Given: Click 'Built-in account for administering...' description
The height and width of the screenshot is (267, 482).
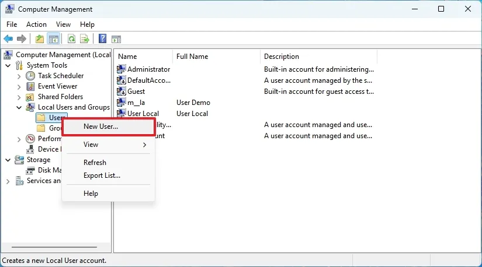Looking at the screenshot, I should point(319,69).
